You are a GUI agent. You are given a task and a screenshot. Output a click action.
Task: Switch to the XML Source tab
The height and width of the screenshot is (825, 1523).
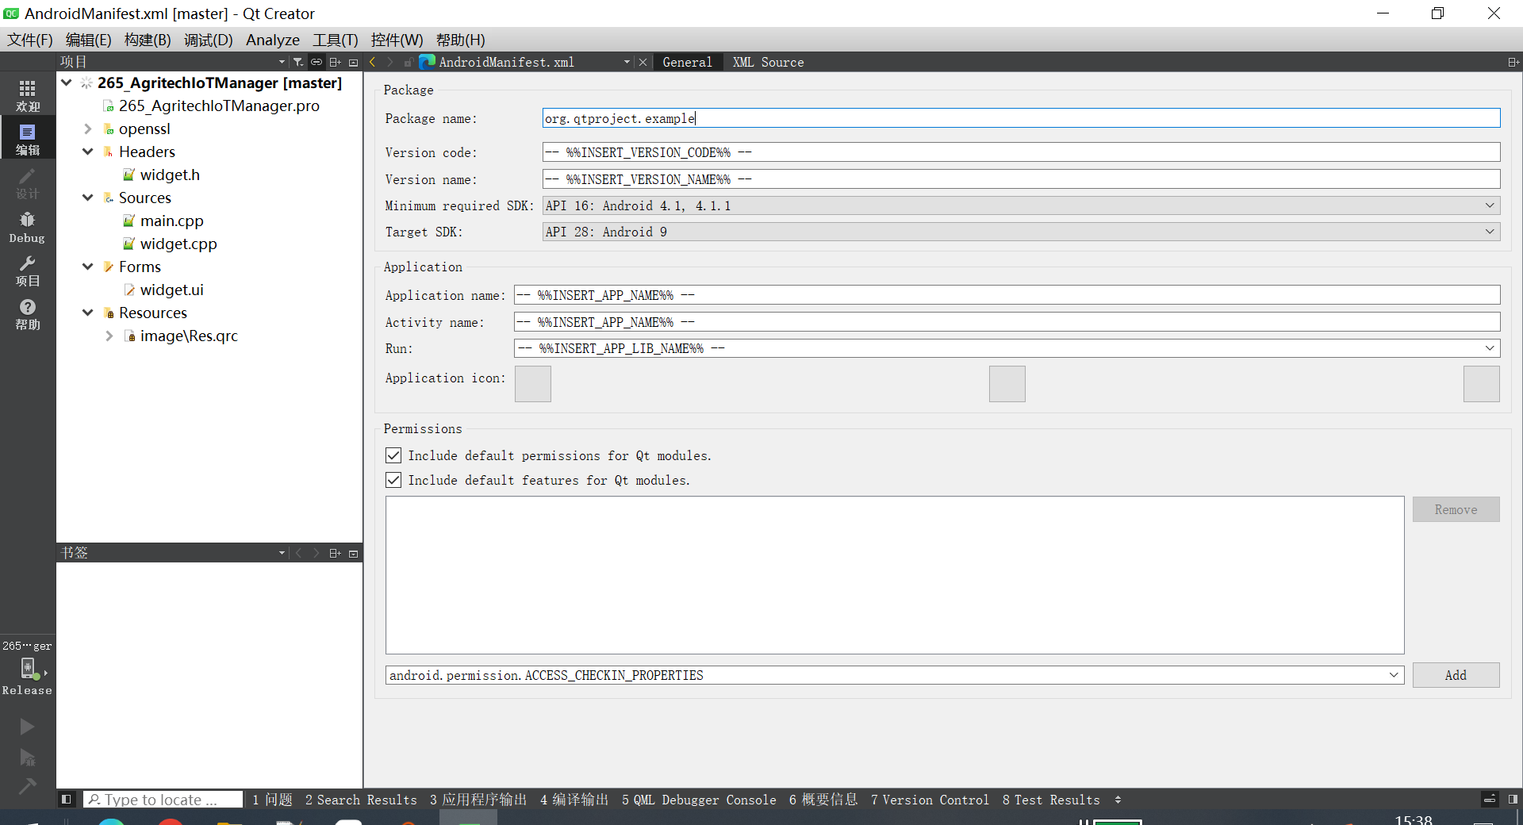click(x=767, y=62)
